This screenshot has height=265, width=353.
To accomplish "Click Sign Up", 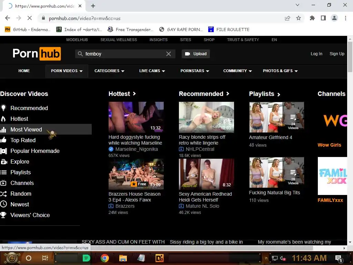I will 337,53.
